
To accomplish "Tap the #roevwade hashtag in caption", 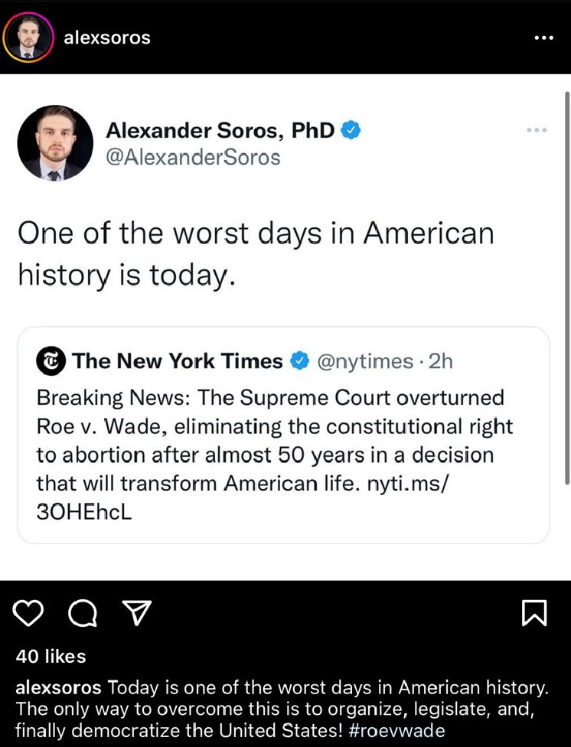I will pos(396,729).
